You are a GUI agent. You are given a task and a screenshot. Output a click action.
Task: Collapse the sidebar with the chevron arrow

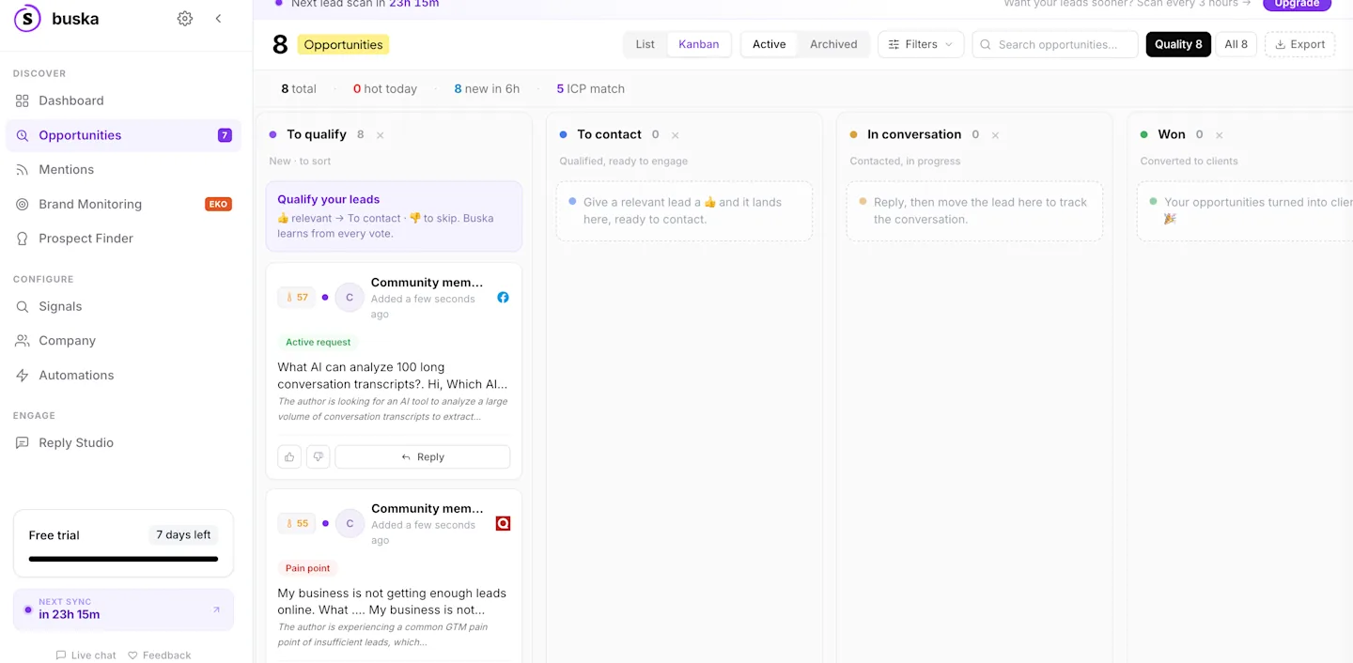[x=218, y=19]
